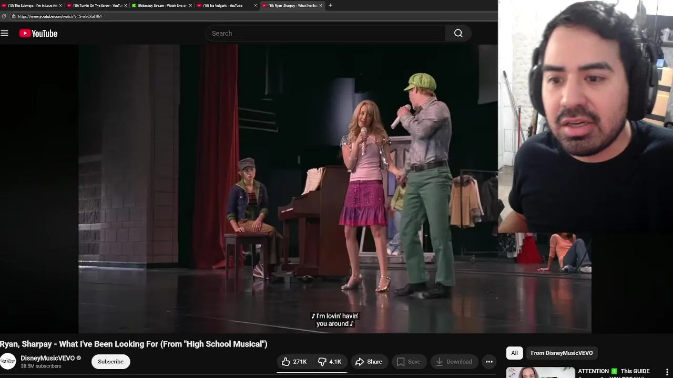Dislike the video with 4.1K thumbs down
The image size is (673, 378).
[x=330, y=361]
